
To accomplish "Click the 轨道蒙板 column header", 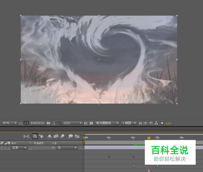I will [39, 143].
